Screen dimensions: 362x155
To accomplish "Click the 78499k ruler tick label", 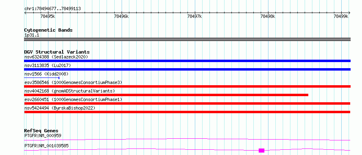I will (x=341, y=16).
